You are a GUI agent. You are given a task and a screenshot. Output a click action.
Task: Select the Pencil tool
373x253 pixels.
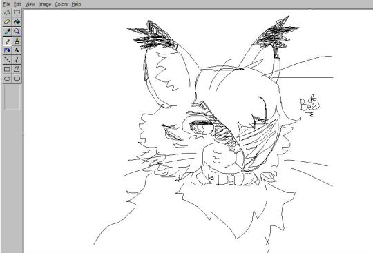point(7,41)
